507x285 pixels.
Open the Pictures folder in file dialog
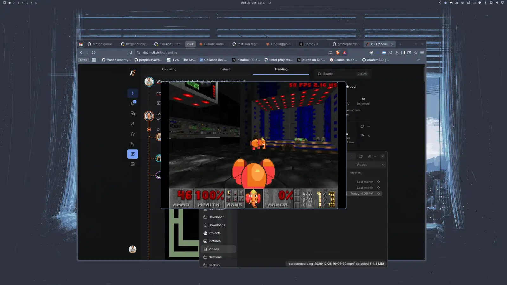coord(218,241)
